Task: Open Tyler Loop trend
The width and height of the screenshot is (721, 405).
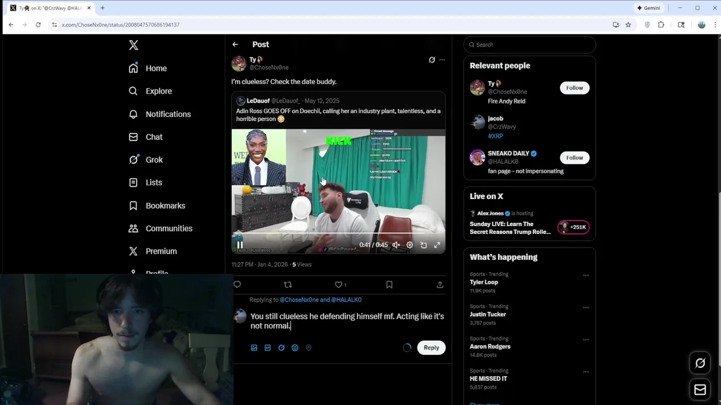Action: [484, 282]
